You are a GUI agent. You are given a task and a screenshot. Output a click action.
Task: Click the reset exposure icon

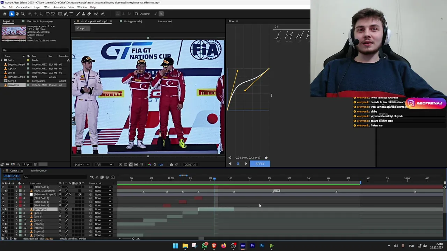pyautogui.click(x=155, y=165)
